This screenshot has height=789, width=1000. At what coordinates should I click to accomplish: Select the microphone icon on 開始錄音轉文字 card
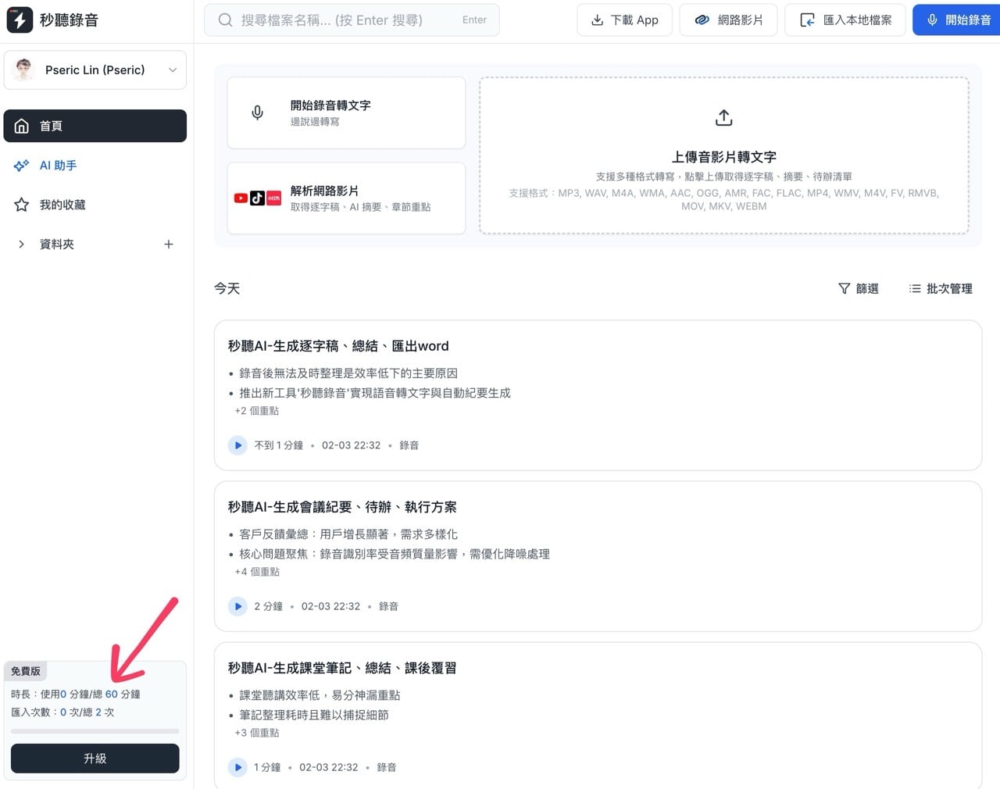click(x=257, y=112)
